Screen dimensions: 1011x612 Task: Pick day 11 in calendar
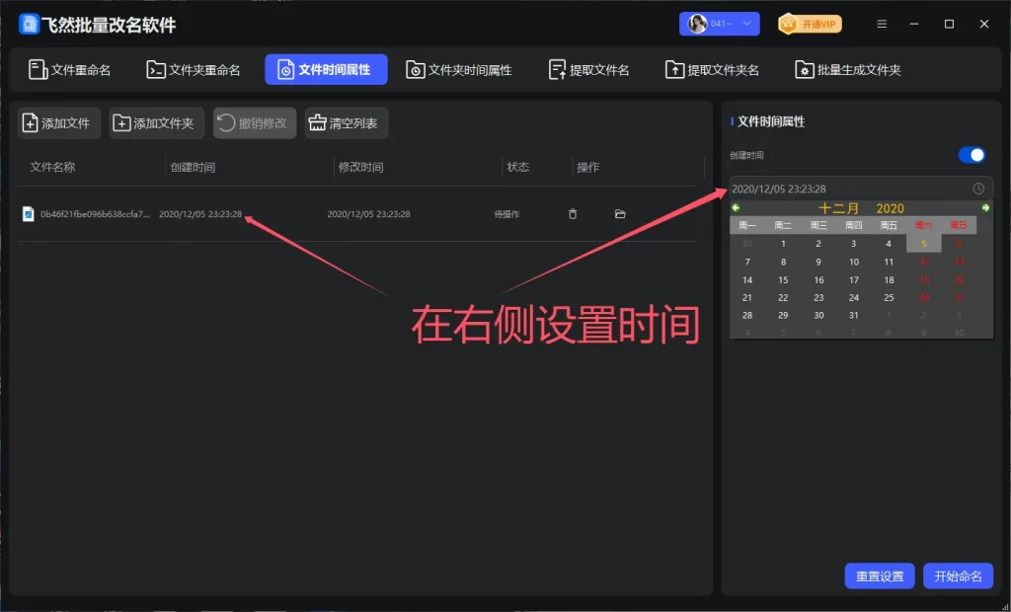890,262
